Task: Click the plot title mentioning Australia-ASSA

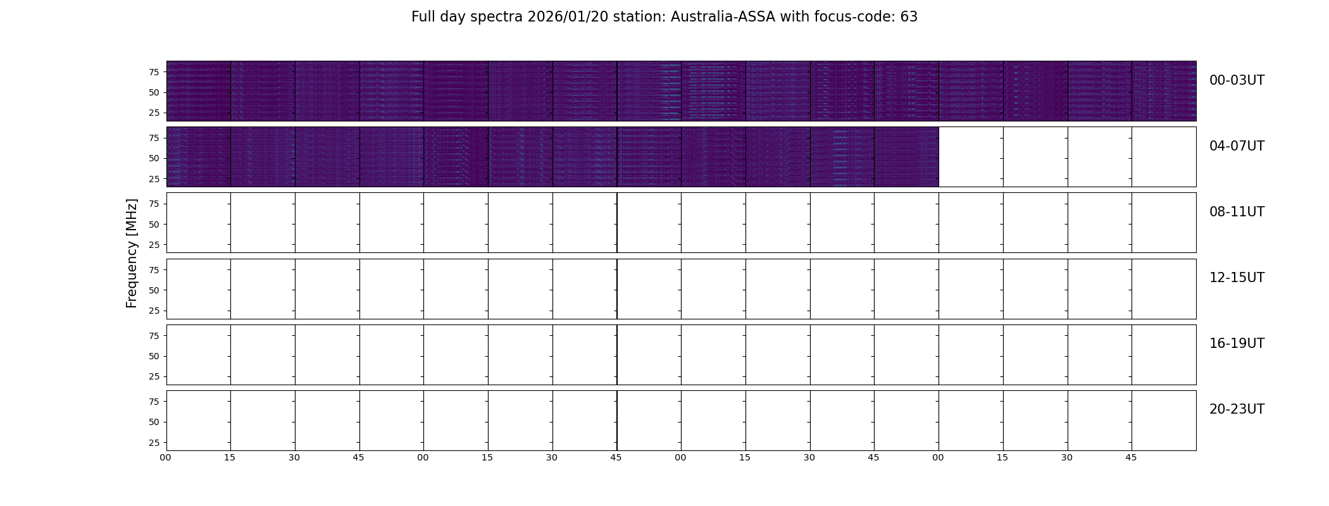Action: click(x=664, y=17)
